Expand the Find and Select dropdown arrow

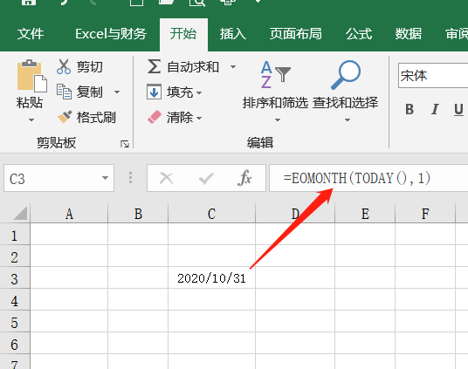click(348, 120)
